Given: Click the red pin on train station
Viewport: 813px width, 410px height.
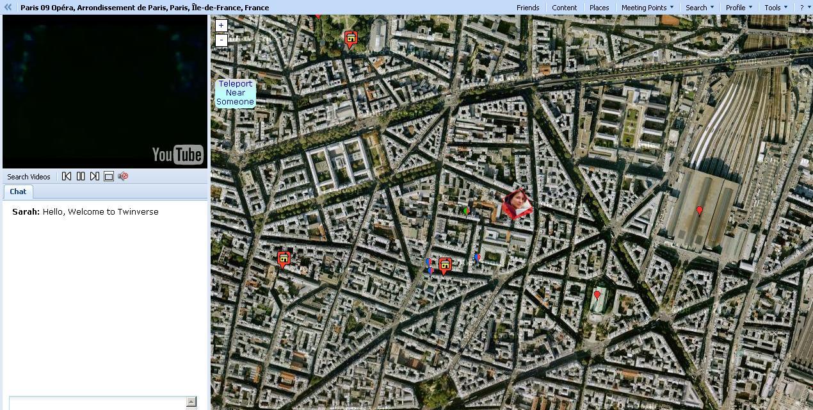Looking at the screenshot, I should point(699,210).
